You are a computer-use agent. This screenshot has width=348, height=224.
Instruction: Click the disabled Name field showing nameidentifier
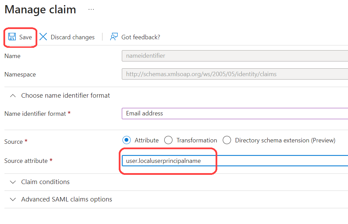[x=235, y=56]
